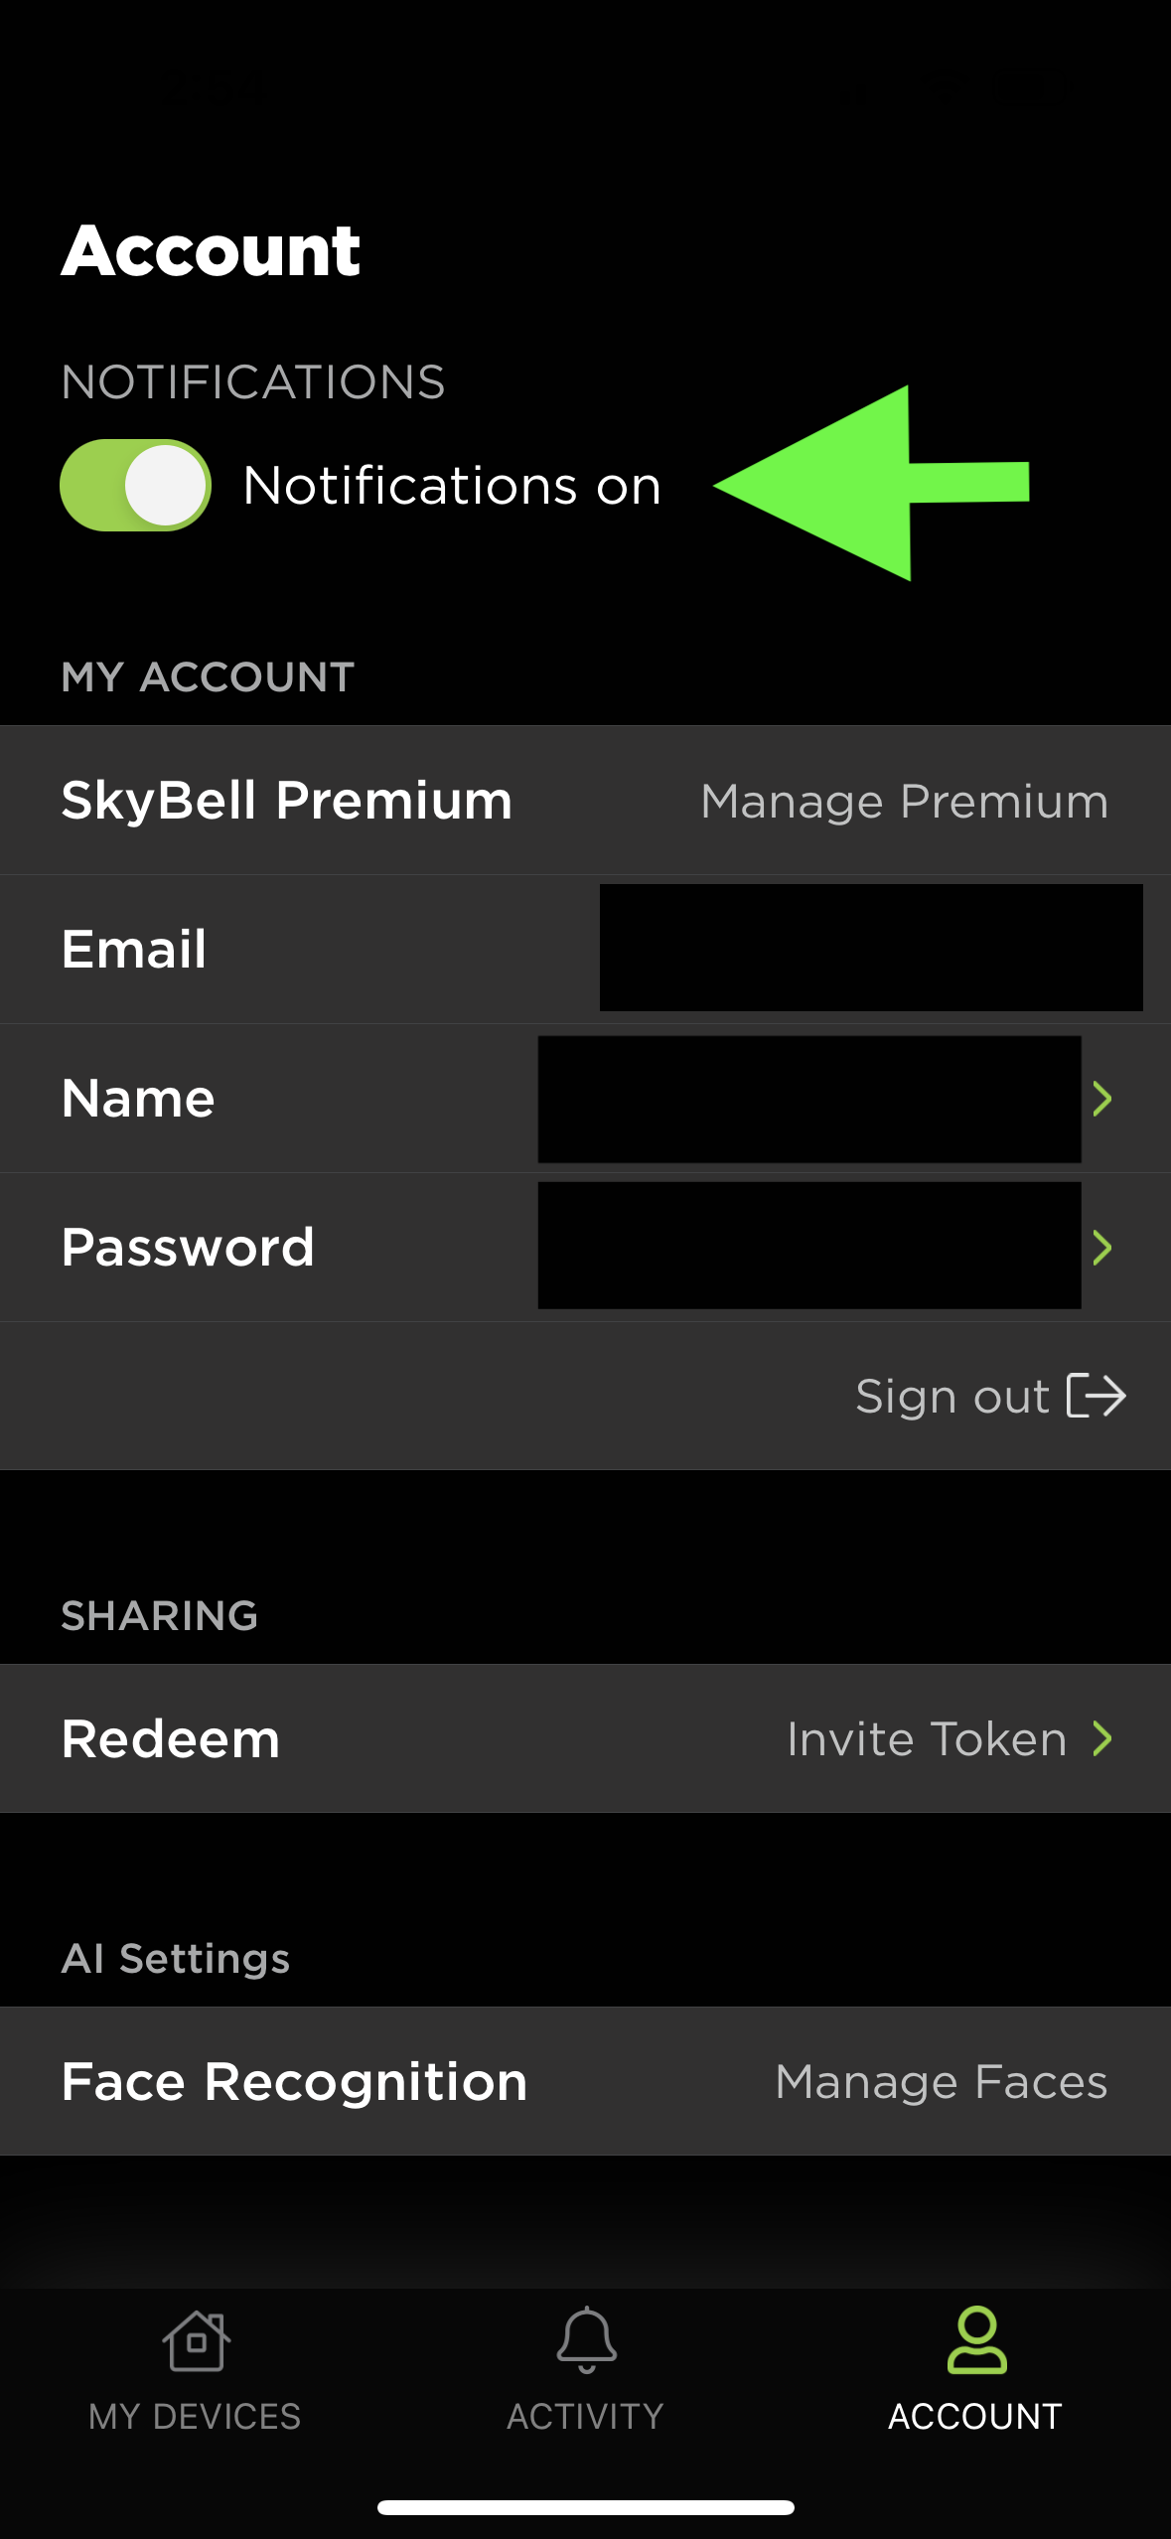Switch to MY DEVICES tab label

point(195,2417)
